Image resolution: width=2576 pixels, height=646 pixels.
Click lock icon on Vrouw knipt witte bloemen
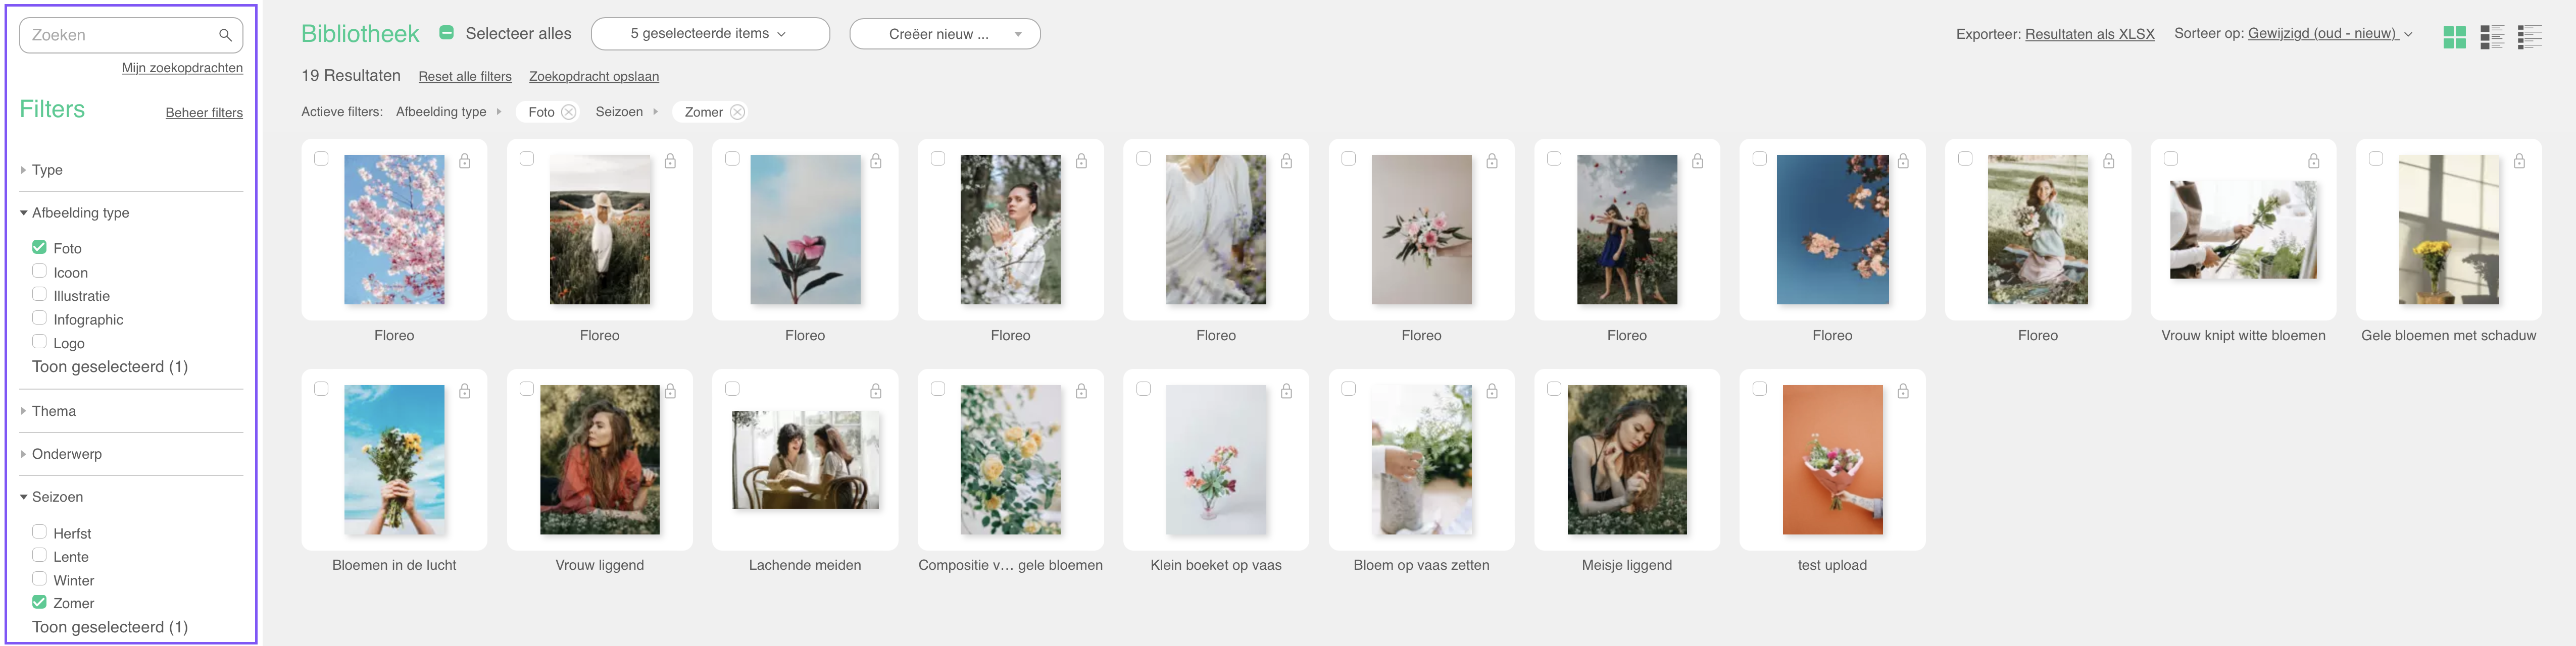[x=2313, y=161]
